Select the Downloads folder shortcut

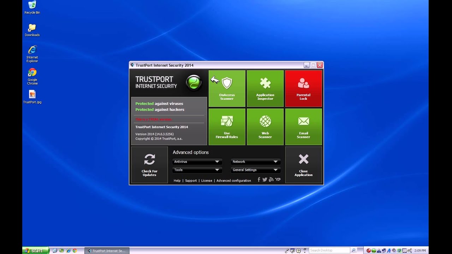click(x=32, y=30)
